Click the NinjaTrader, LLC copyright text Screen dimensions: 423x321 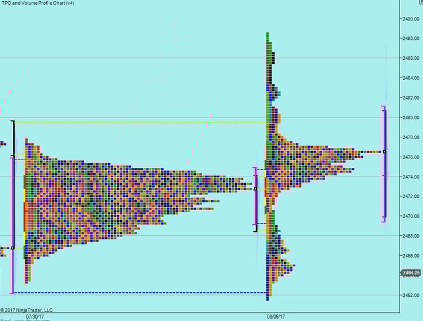click(x=26, y=310)
